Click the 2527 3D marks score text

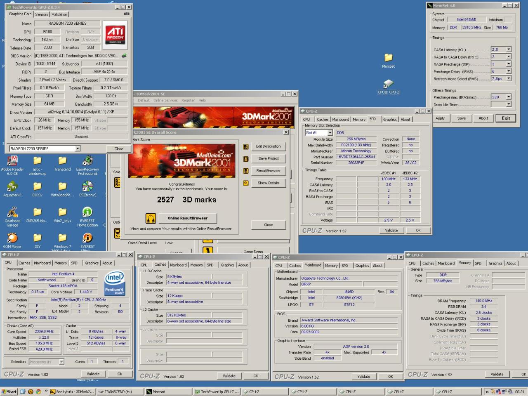coord(186,200)
